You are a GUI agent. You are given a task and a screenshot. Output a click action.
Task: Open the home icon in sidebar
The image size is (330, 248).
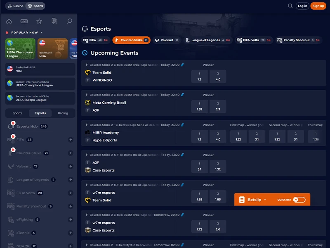[9, 21]
